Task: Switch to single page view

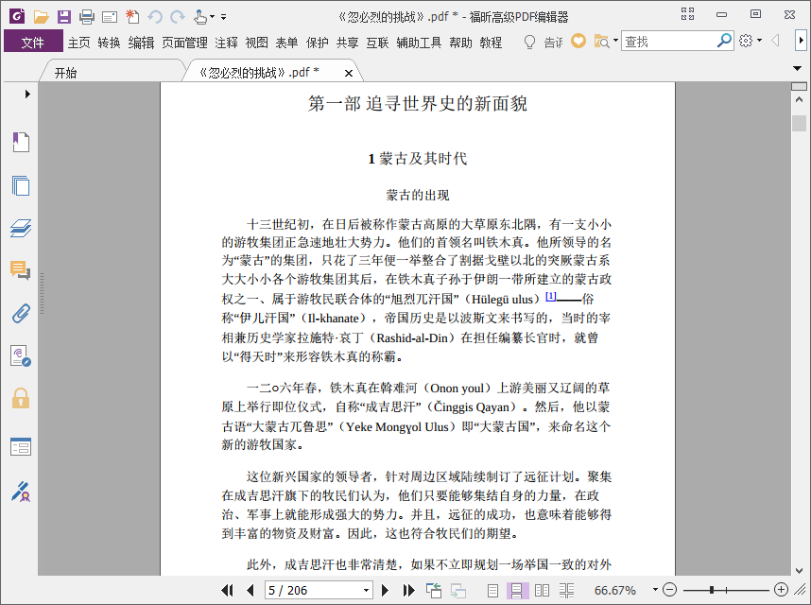Action: (x=492, y=590)
